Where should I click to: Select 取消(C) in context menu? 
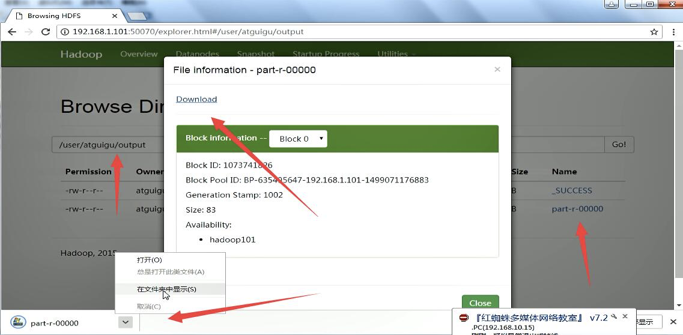click(x=149, y=306)
